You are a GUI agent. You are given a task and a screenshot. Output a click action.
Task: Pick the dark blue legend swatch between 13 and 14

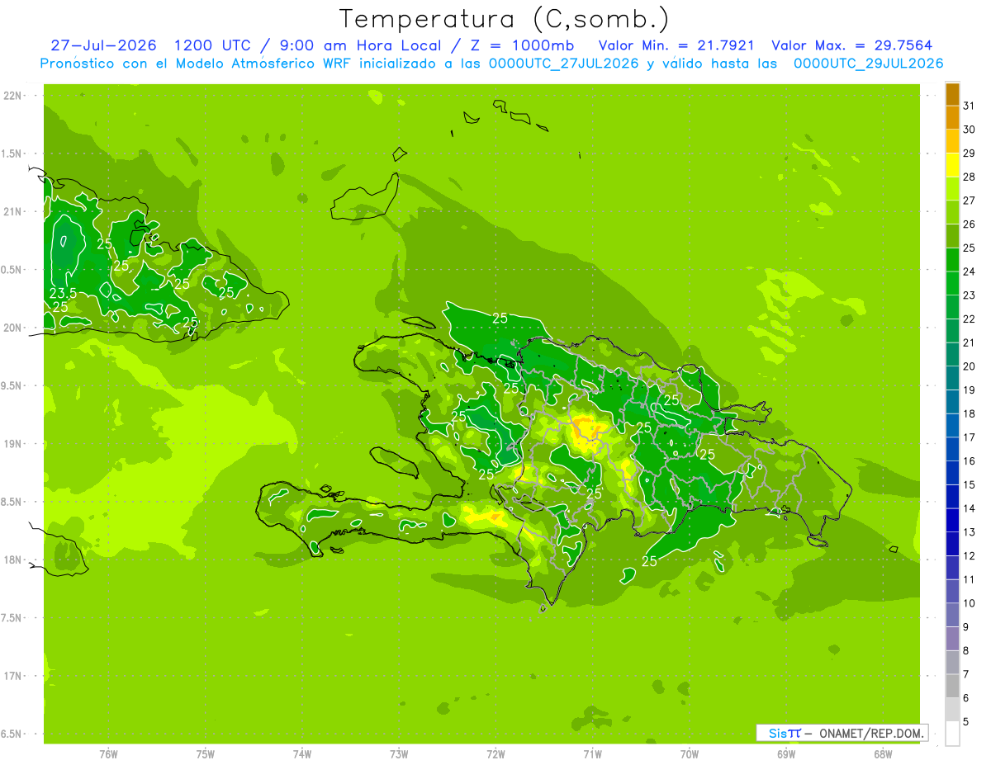[x=952, y=520]
